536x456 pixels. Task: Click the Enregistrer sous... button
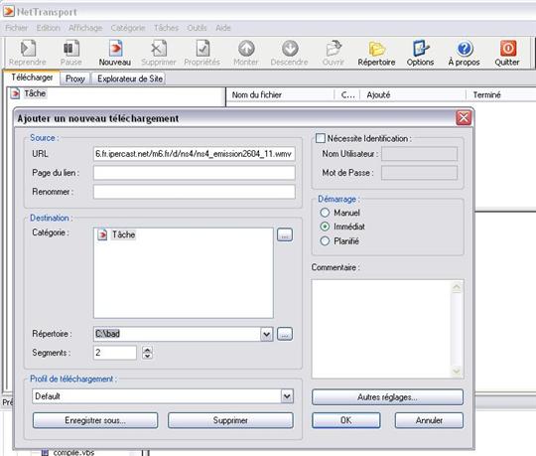pos(95,420)
